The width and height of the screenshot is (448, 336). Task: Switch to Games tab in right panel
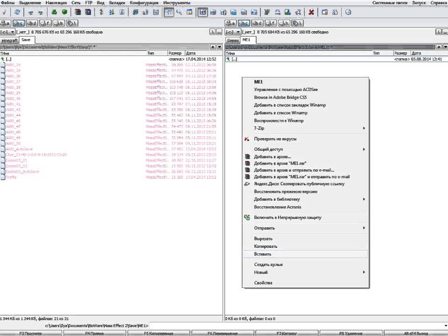(232, 40)
